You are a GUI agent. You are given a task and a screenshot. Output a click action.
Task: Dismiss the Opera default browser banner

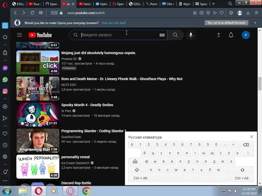(x=255, y=23)
